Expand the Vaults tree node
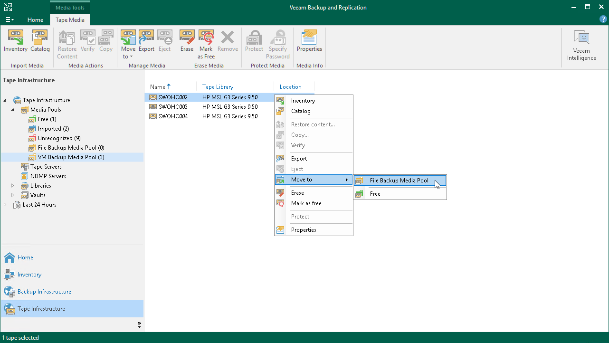Screen dimensions: 609x343 [x=13, y=195]
